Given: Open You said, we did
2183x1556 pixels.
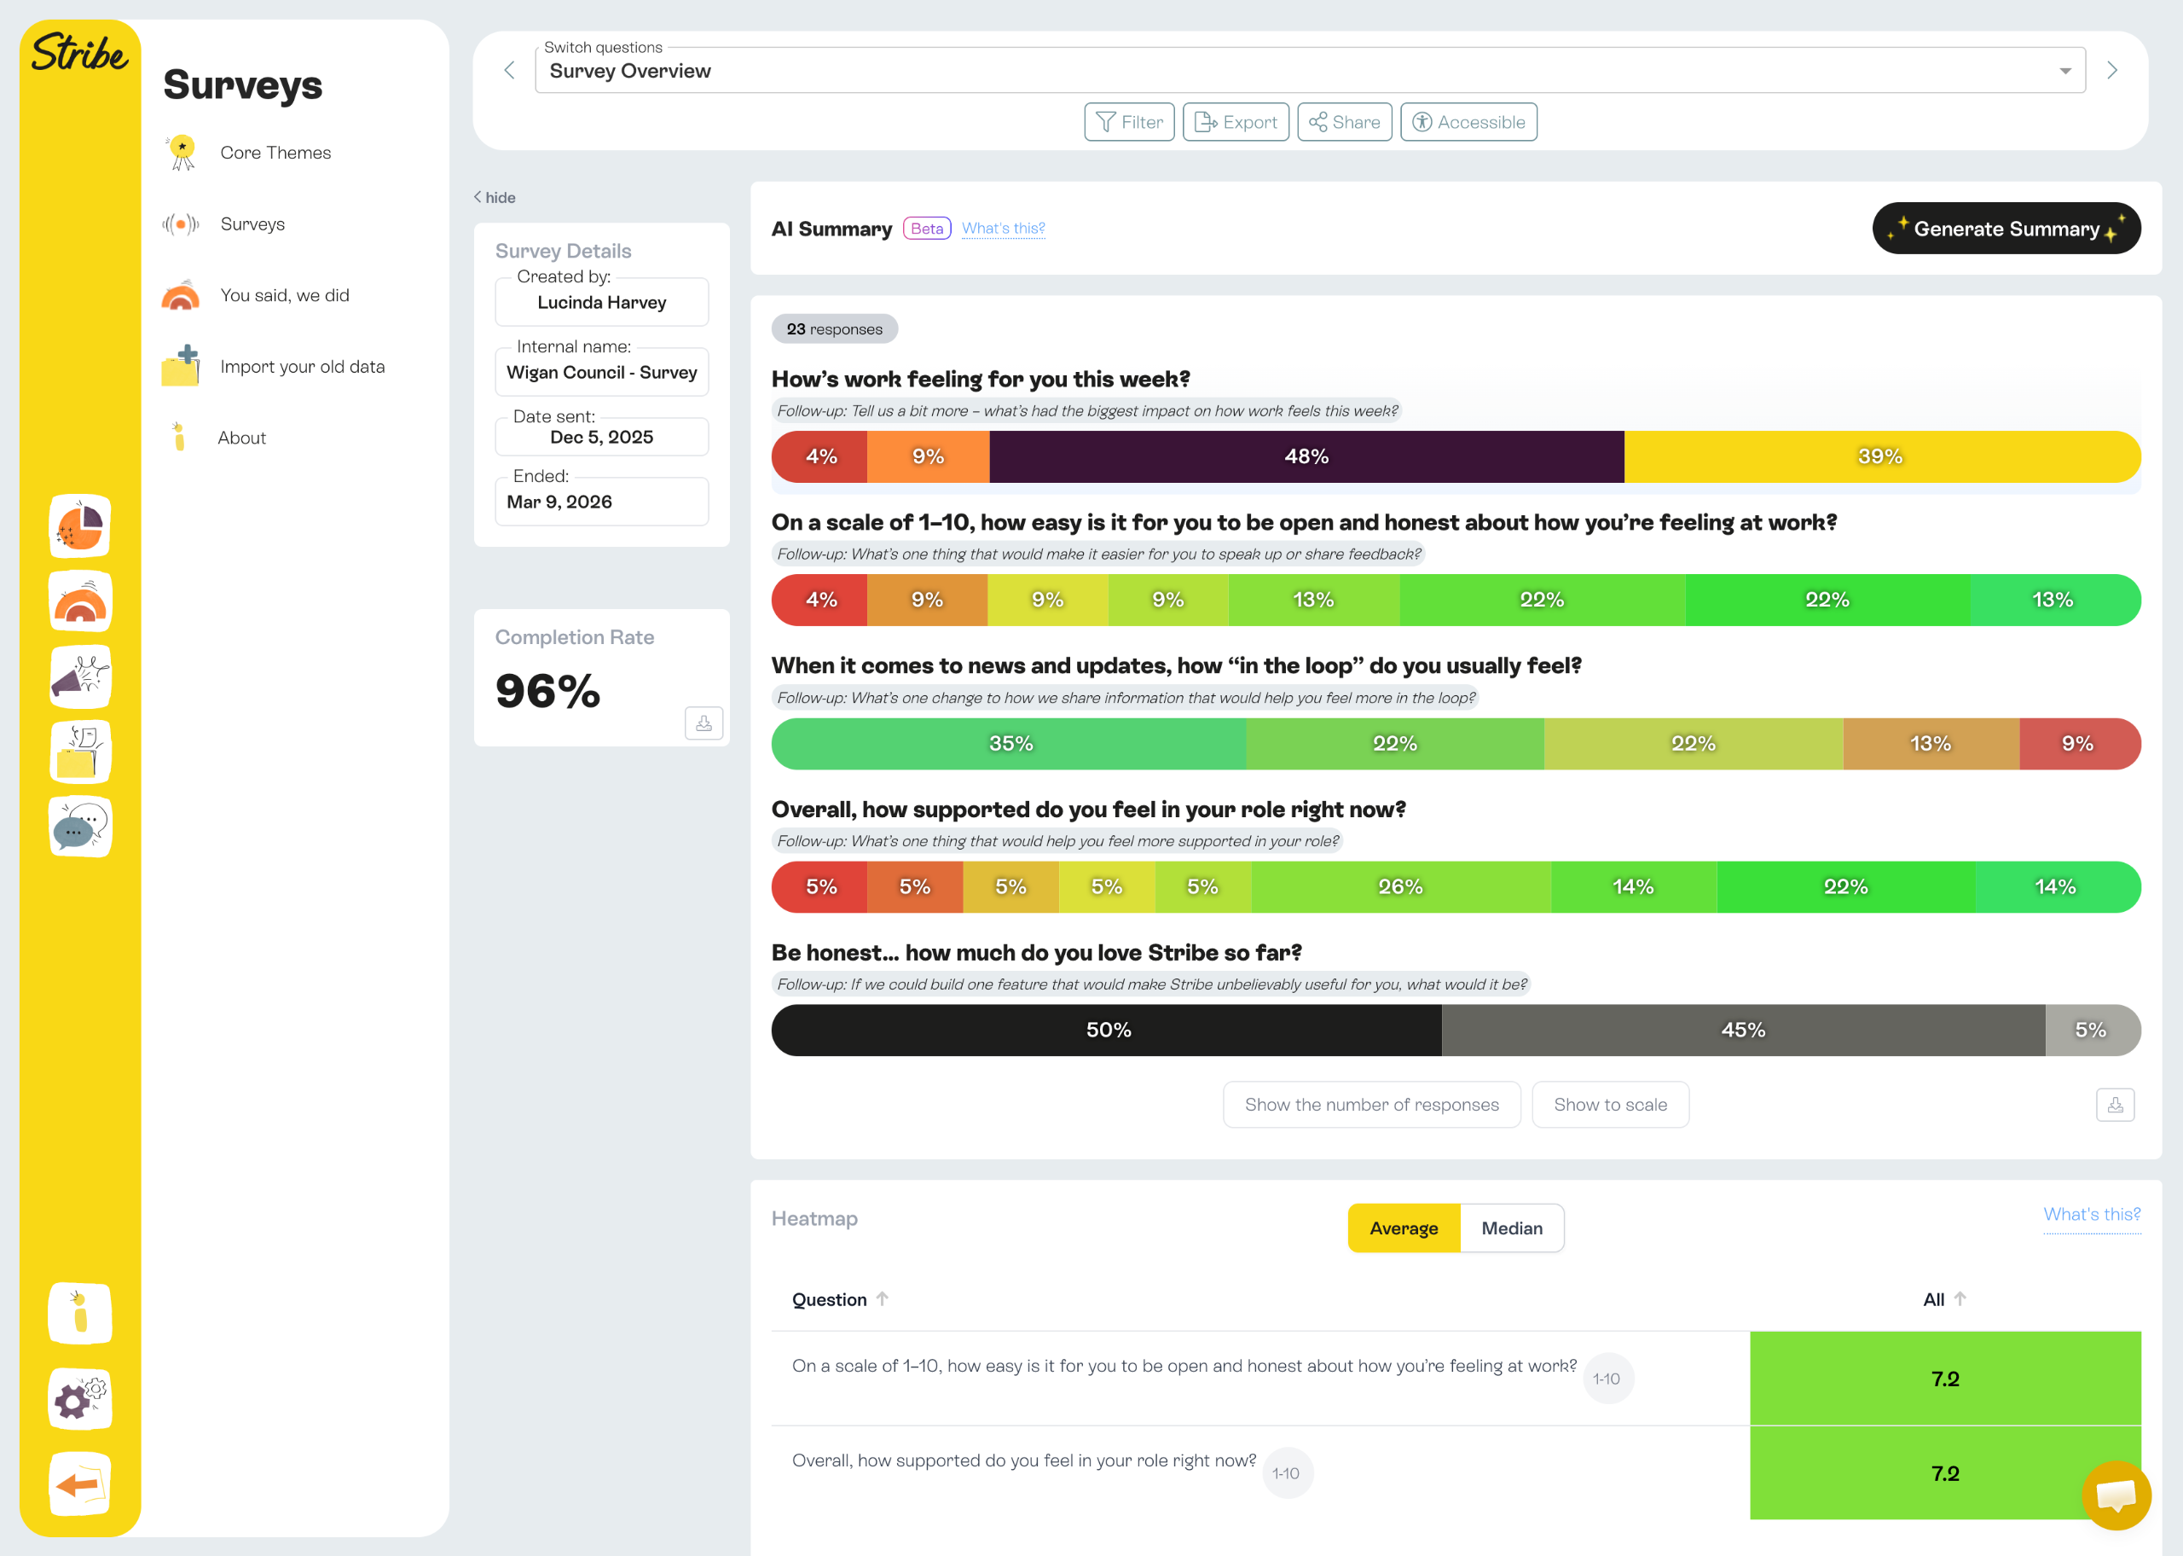Looking at the screenshot, I should point(284,295).
